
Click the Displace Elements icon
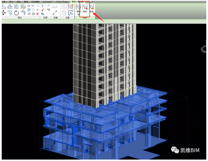(48, 5)
